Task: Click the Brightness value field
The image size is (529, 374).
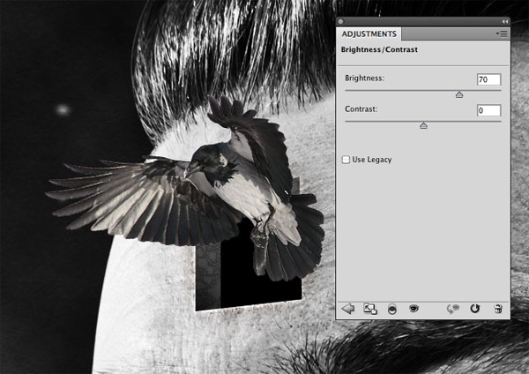Action: (x=488, y=79)
